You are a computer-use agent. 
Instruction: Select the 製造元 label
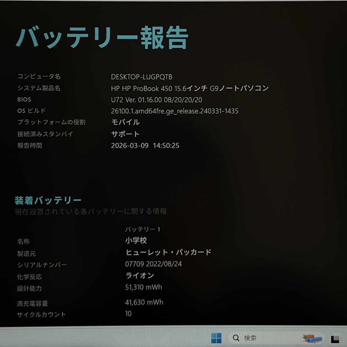coord(26,254)
